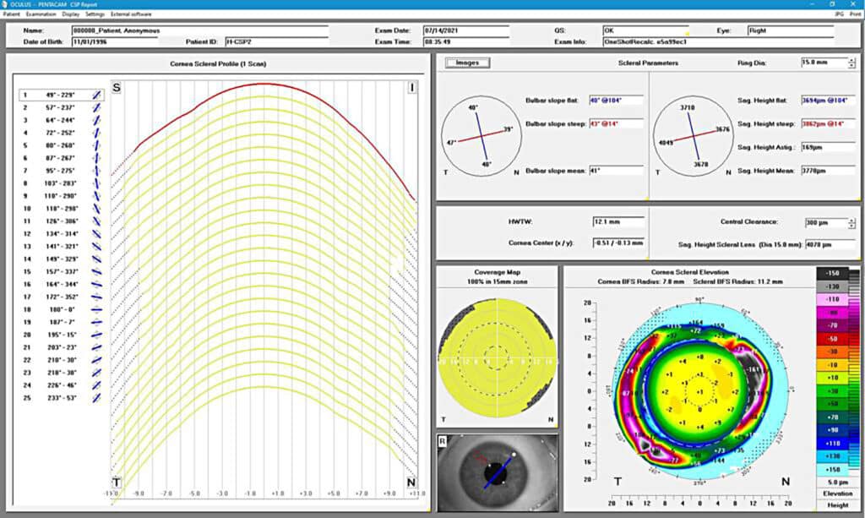Click the Exam Date field

tap(466, 31)
